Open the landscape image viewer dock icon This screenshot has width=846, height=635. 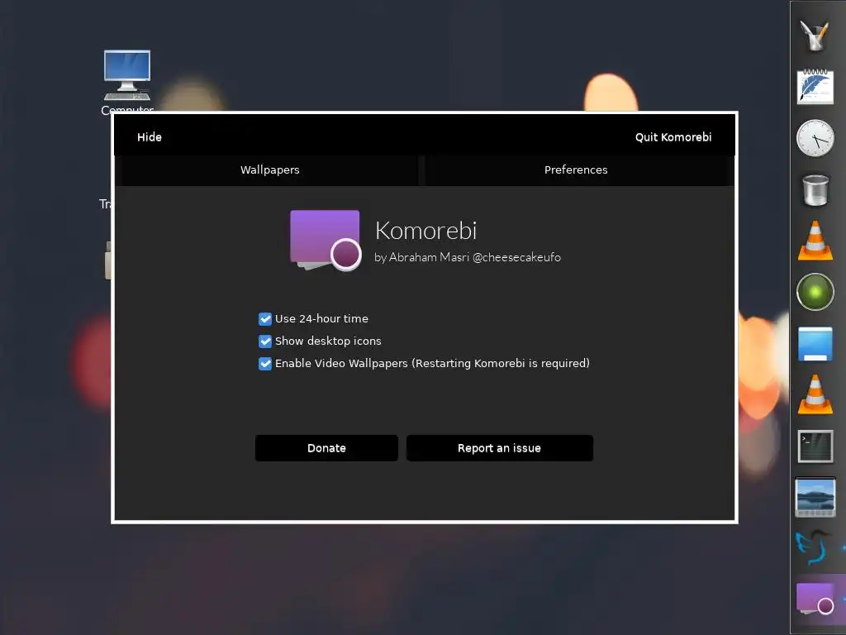[815, 497]
